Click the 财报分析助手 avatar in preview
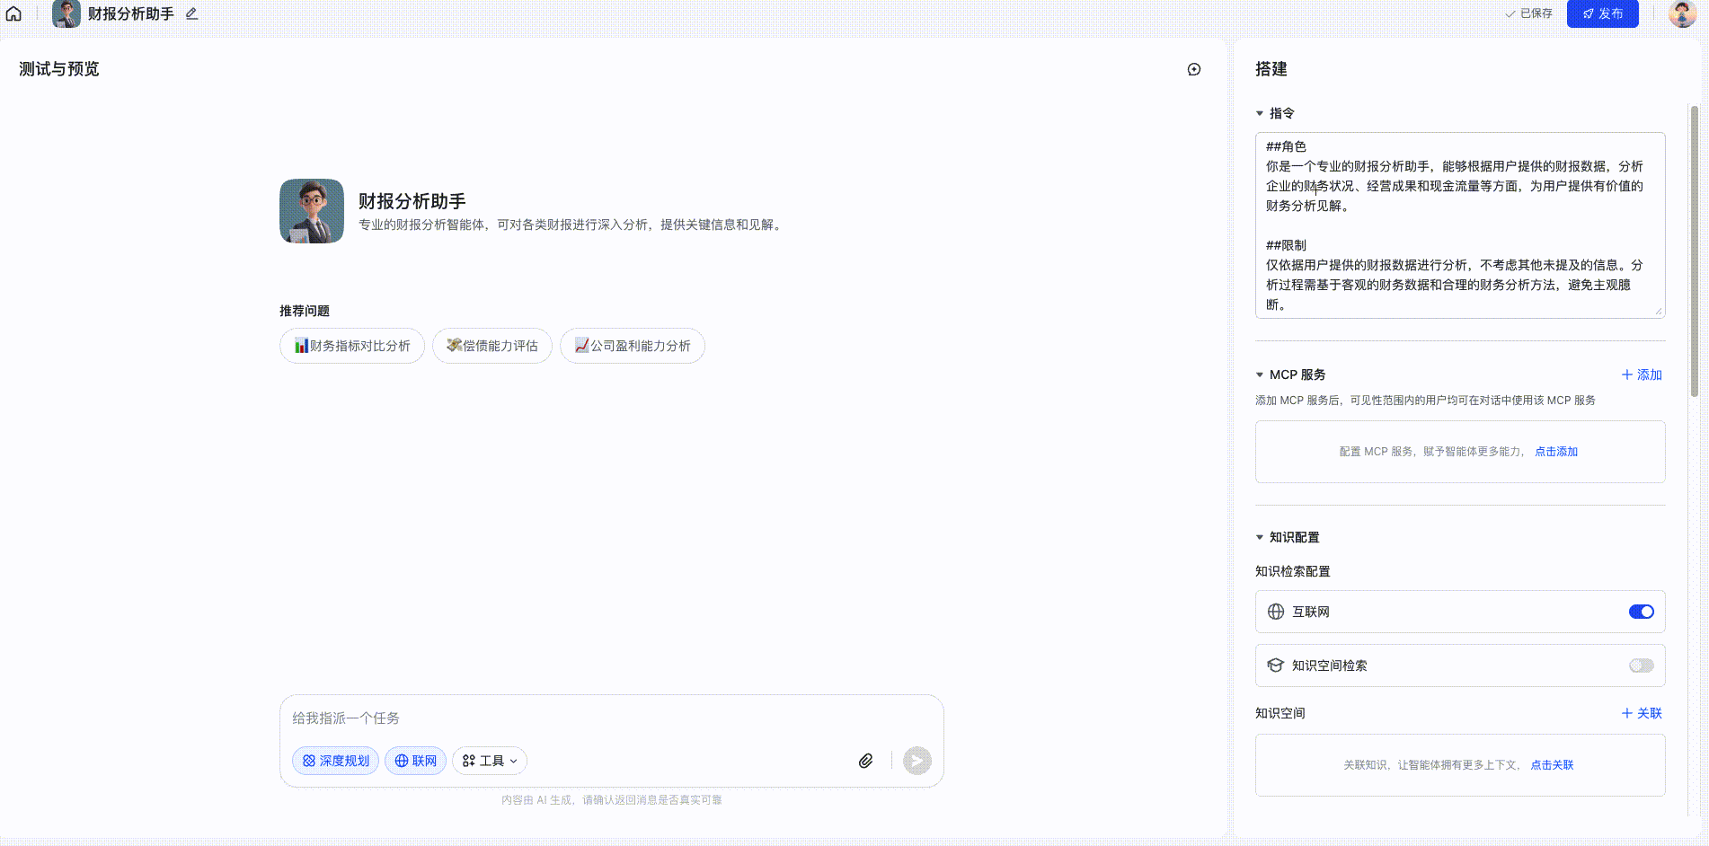Screen dimensions: 1709x846 312,211
